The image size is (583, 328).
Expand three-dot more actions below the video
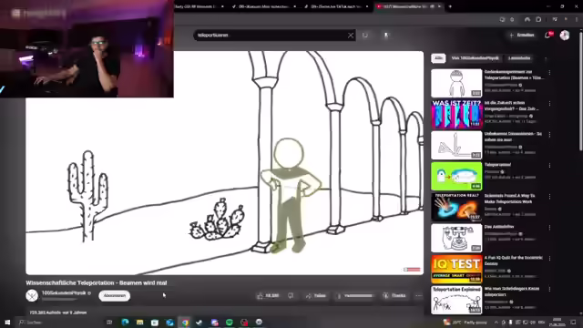coord(419,295)
